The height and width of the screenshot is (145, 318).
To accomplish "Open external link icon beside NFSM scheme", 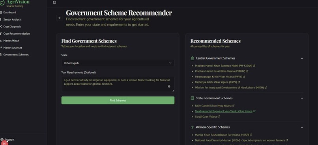I will click(287, 140).
